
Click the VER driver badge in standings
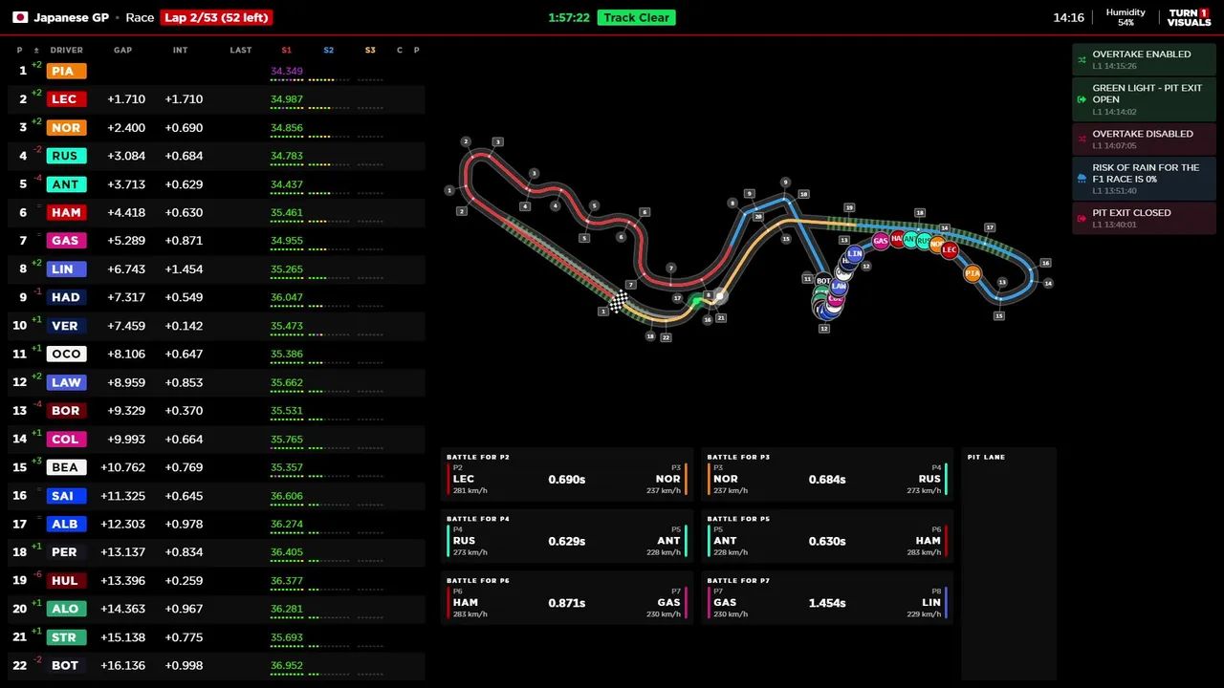click(x=66, y=326)
